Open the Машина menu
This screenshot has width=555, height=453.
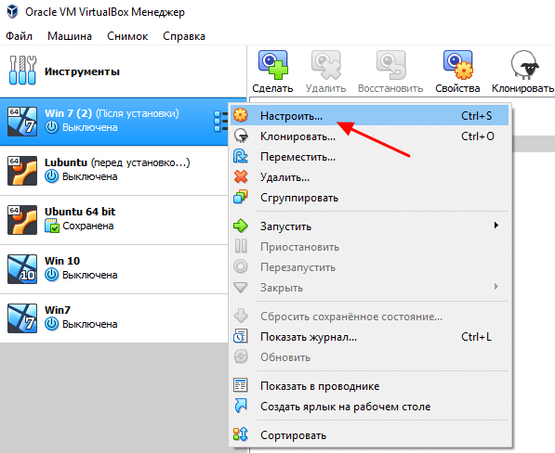point(70,36)
